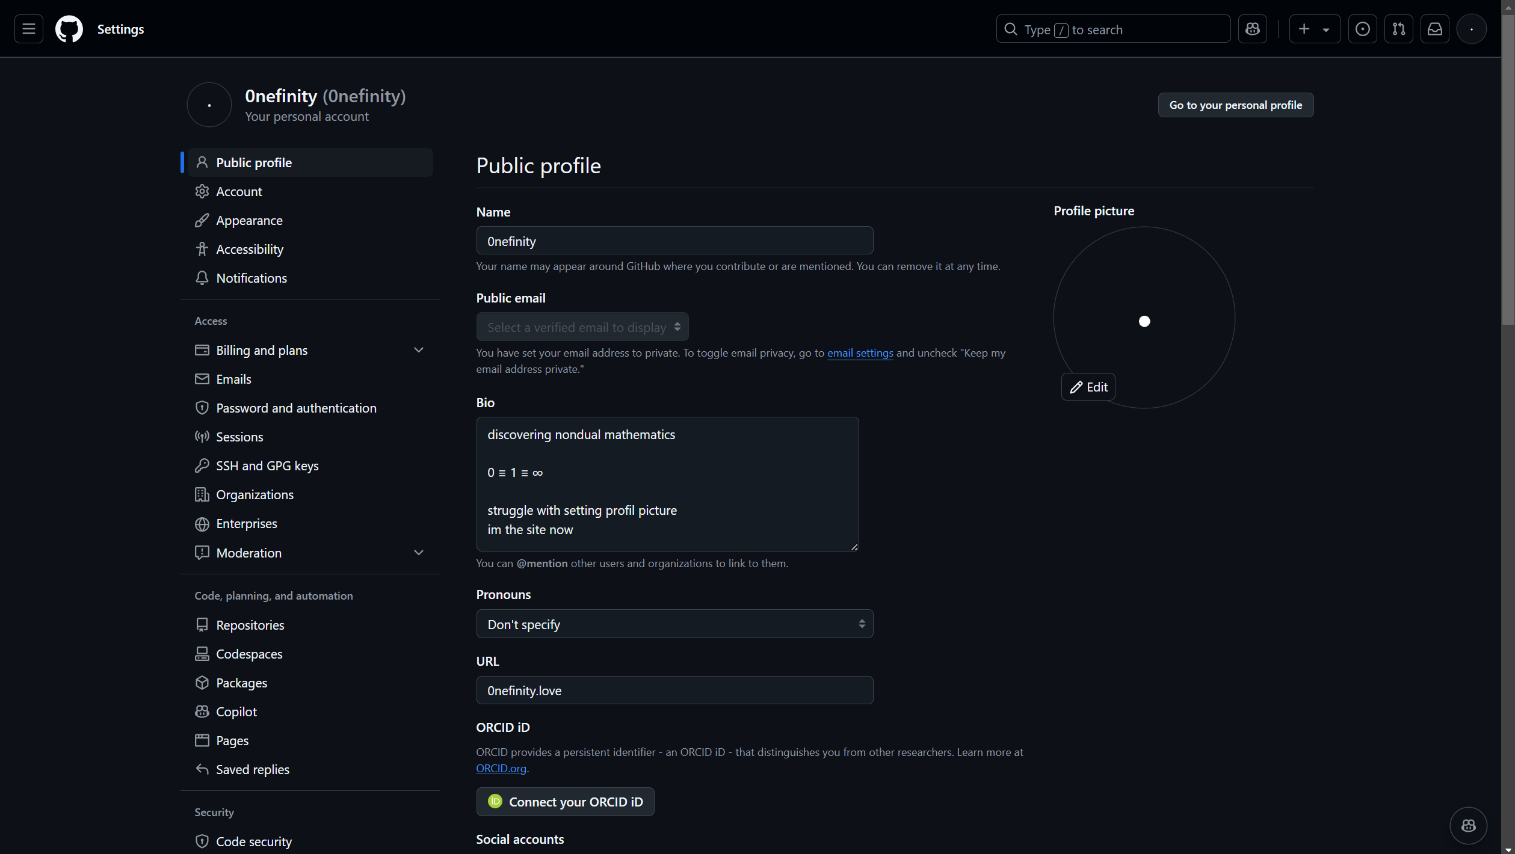
Task: Click Go to your personal profile button
Action: (1235, 105)
